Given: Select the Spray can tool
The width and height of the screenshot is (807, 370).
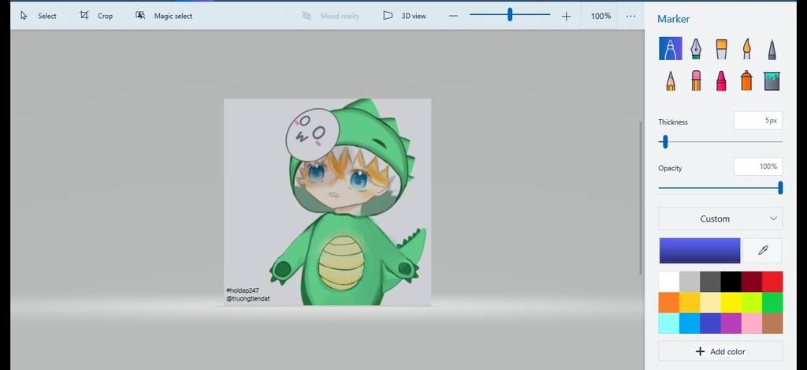Looking at the screenshot, I should click(746, 81).
